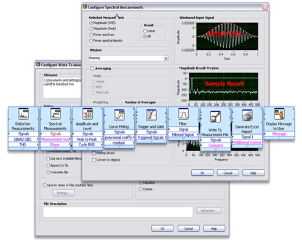This screenshot has width=302, height=241.
Task: Select Overwrite file option
Action: pos(48,172)
